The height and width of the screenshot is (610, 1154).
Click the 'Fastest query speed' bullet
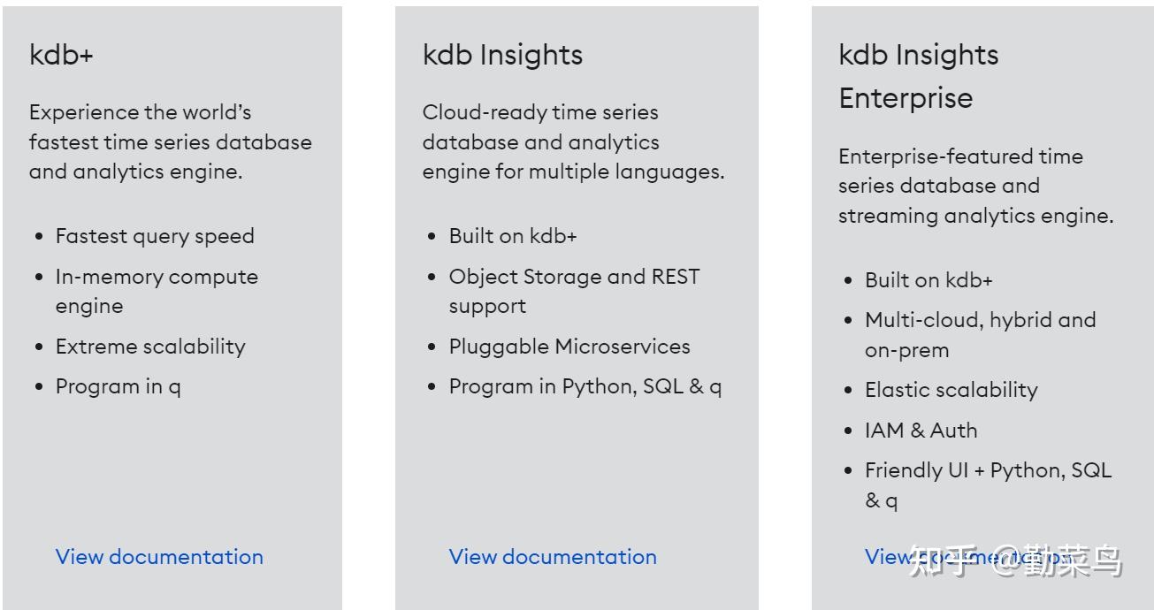tap(155, 236)
